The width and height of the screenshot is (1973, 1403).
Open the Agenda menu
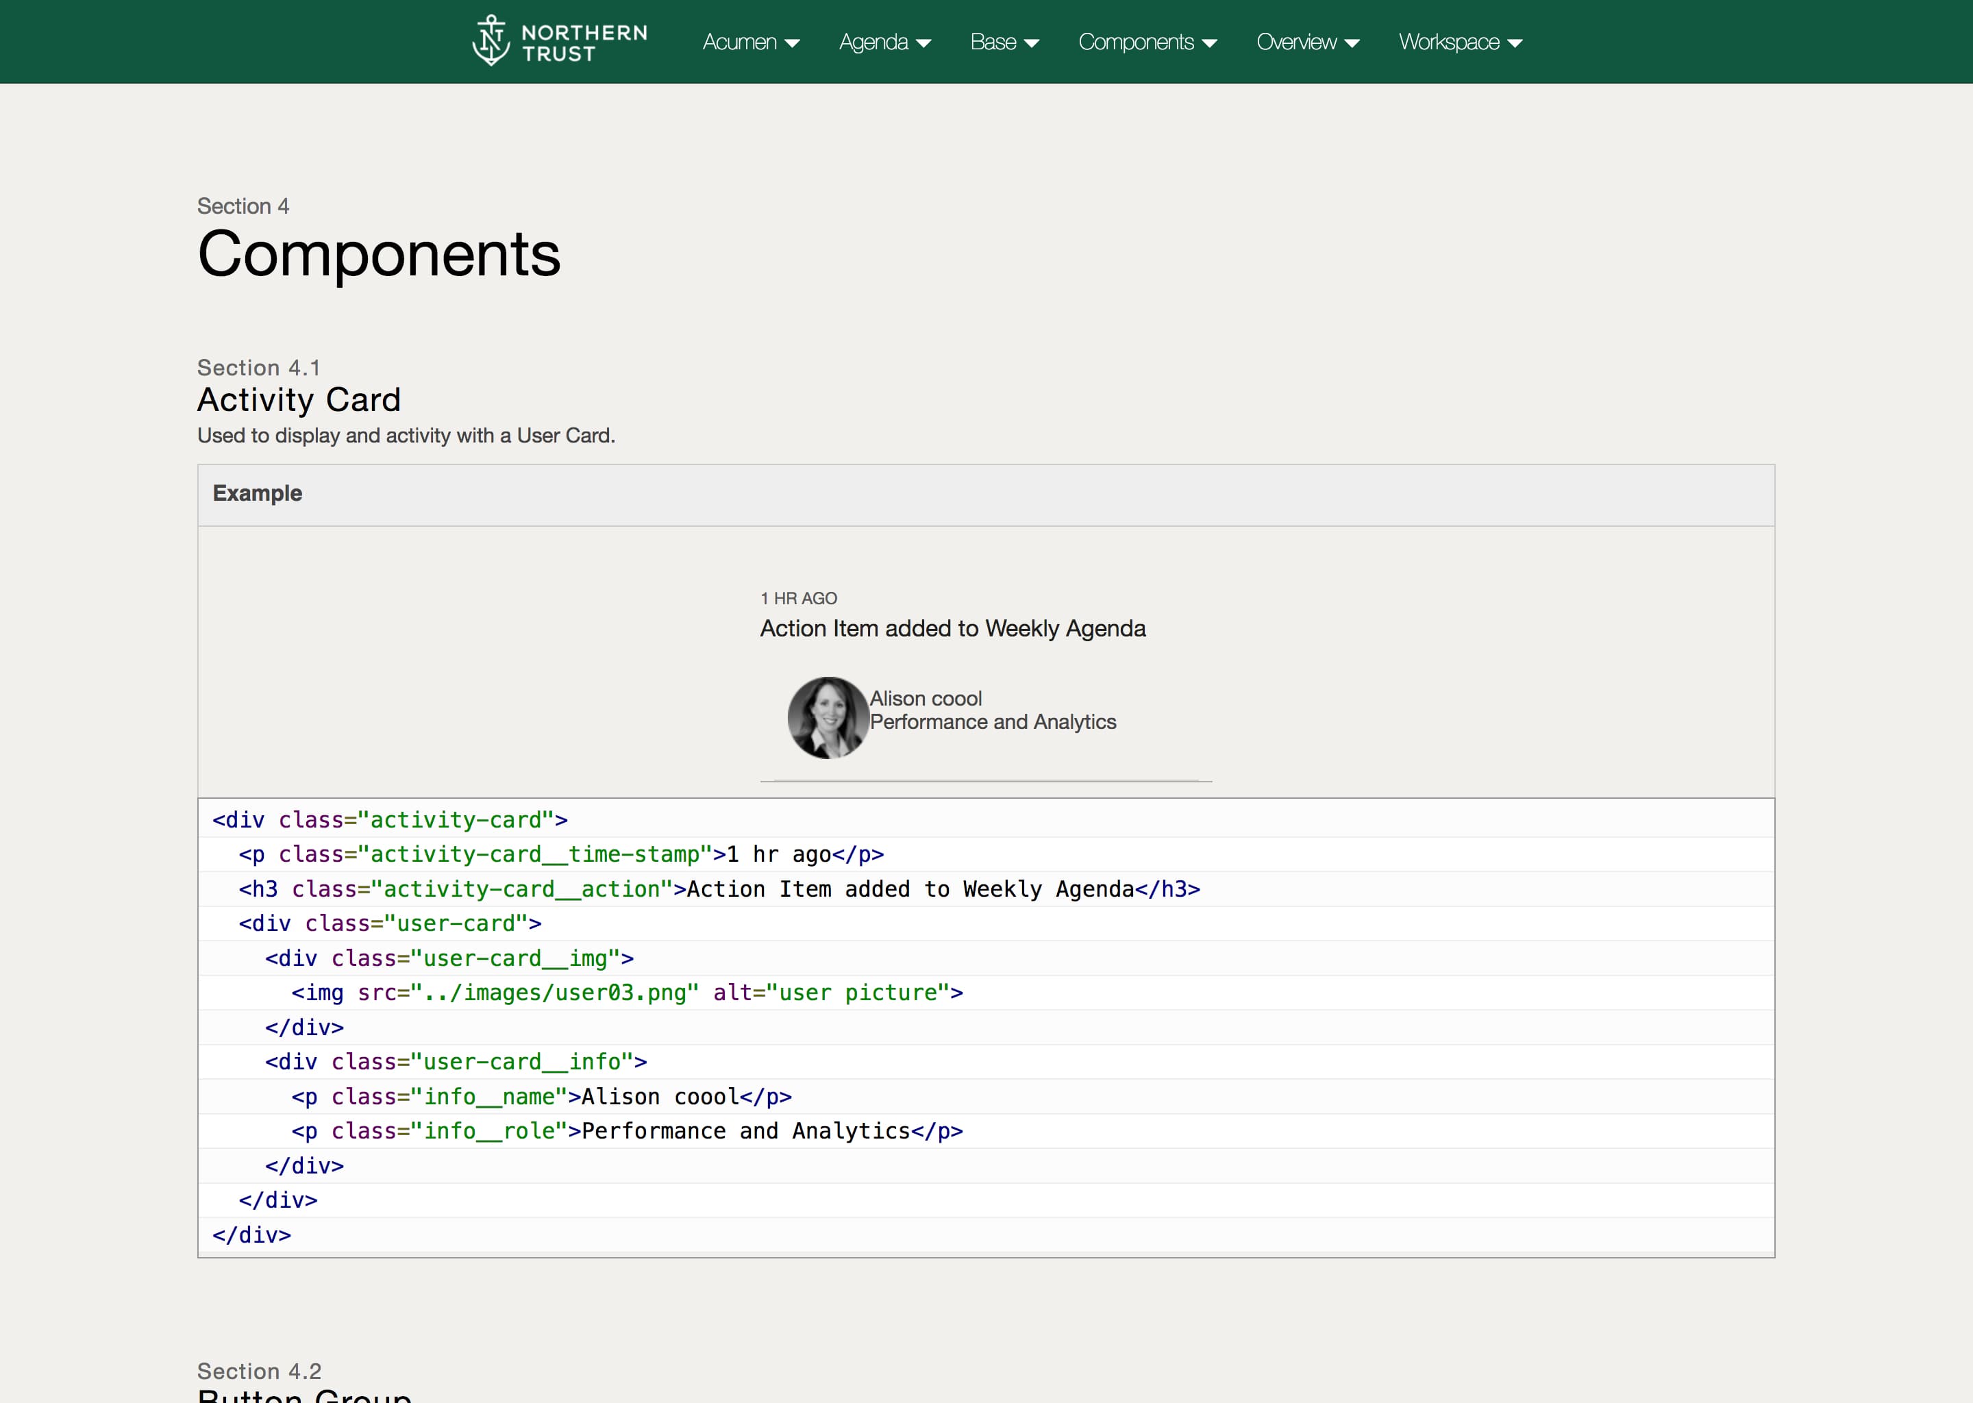[873, 42]
